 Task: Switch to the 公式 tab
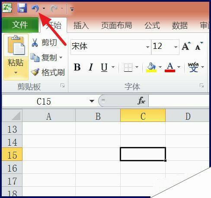(152, 26)
